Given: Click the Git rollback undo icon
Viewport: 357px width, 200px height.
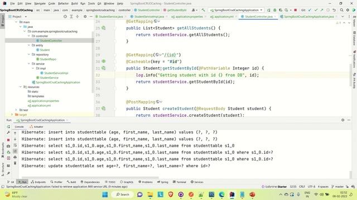Looking at the screenshot, I should (x=334, y=10).
